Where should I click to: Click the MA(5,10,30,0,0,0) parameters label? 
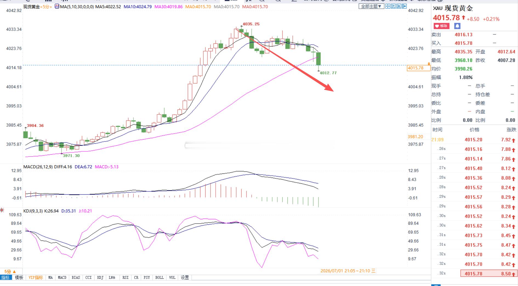77,7
